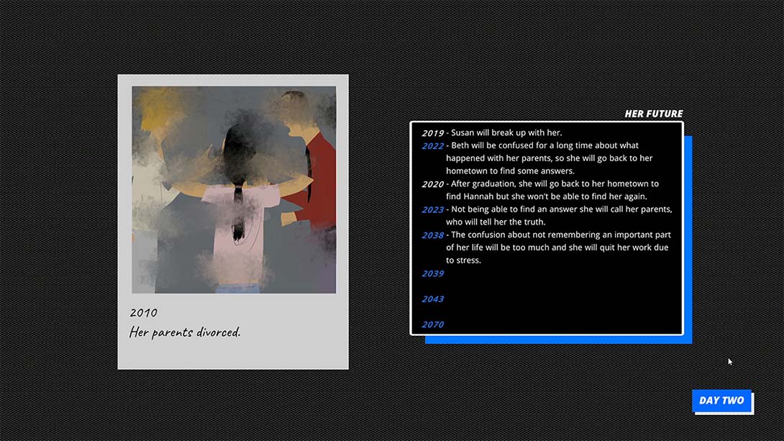Image resolution: width=784 pixels, height=441 pixels.
Task: Select the 2019 timeline year
Action: point(432,133)
